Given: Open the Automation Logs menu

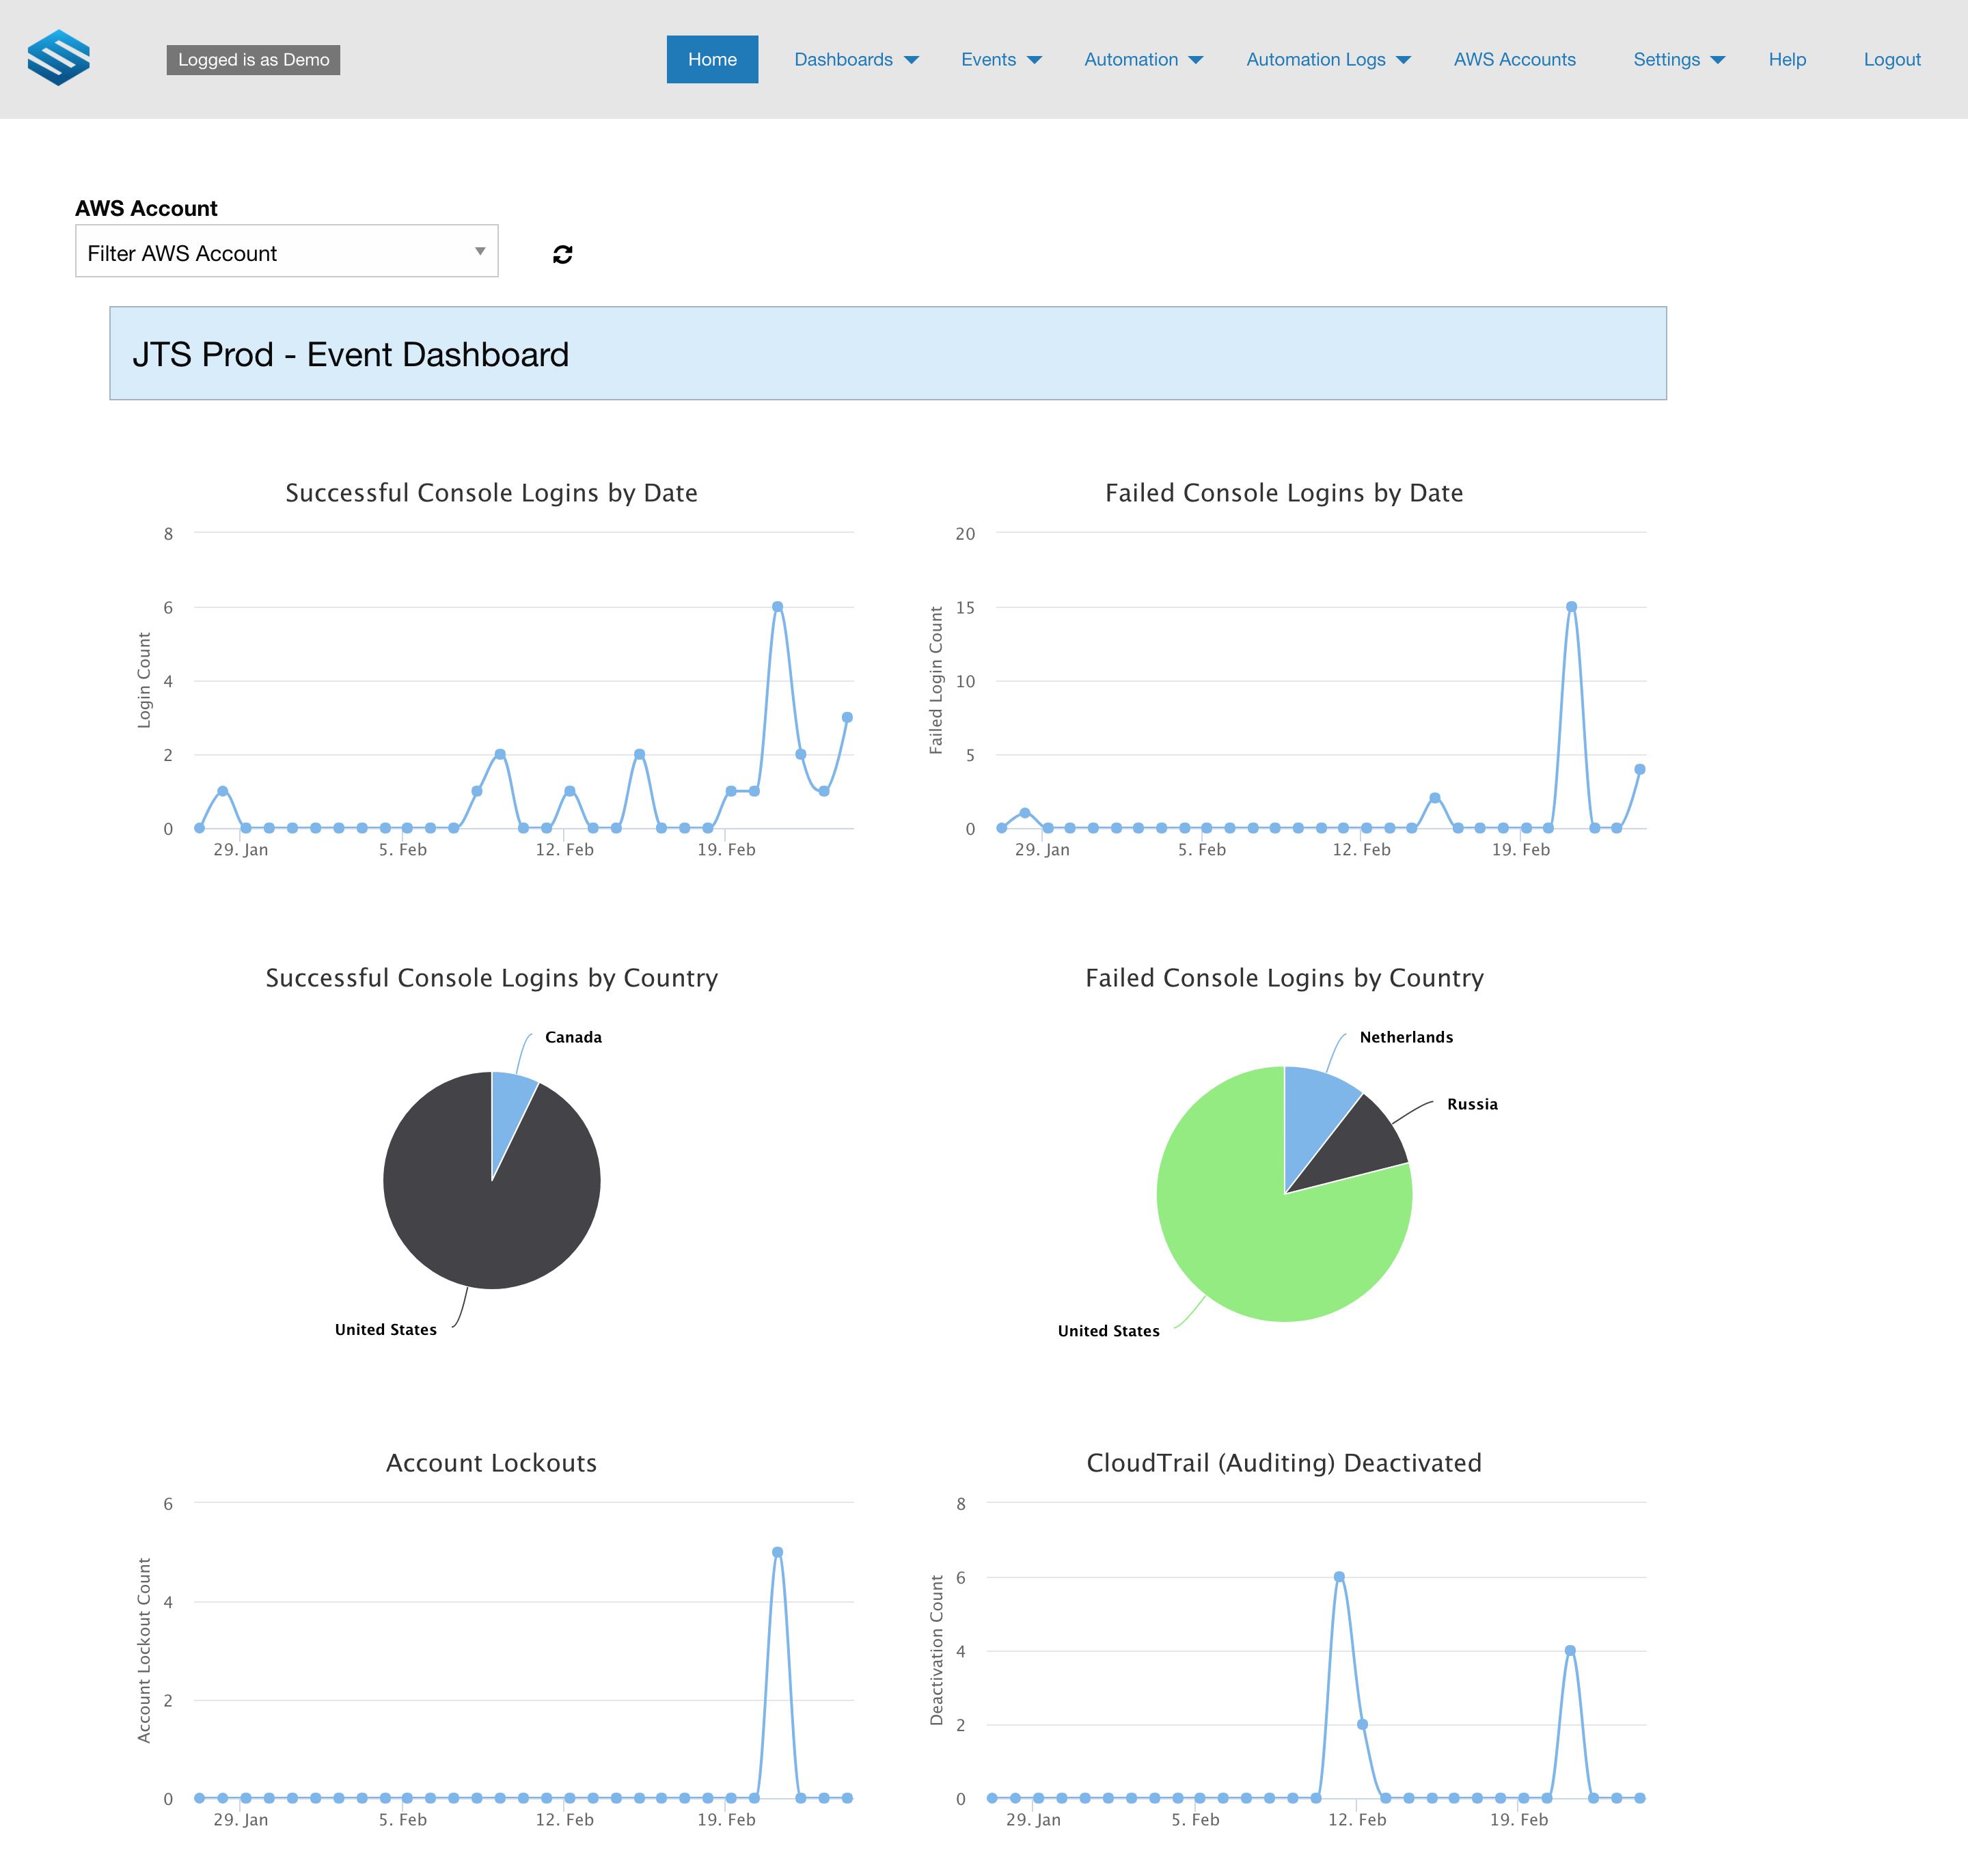Looking at the screenshot, I should [1328, 60].
